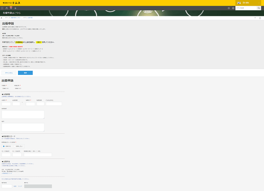The image size is (264, 191).
Task: Open the settings gear icon
Action: tap(229, 8)
